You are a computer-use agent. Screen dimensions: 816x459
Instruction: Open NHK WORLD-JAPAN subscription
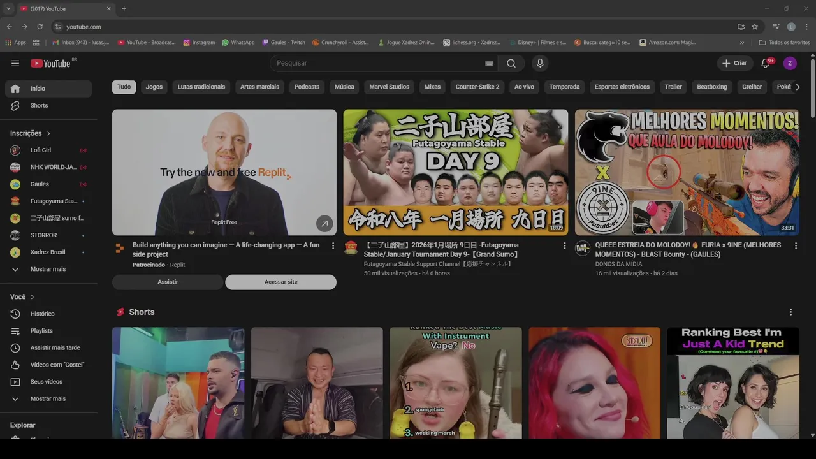coord(48,167)
